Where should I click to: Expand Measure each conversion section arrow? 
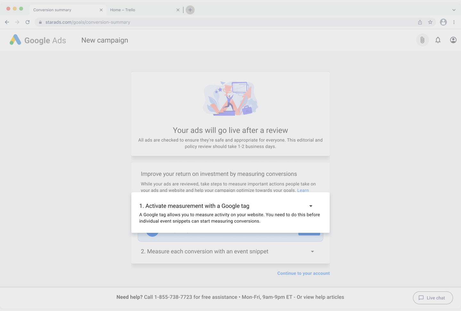(312, 251)
